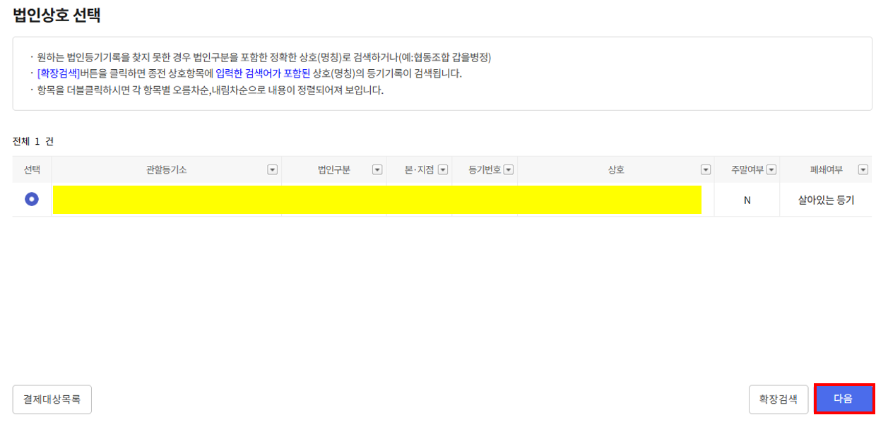888x427 pixels.
Task: Click the 확장검색 button
Action: 779,399
